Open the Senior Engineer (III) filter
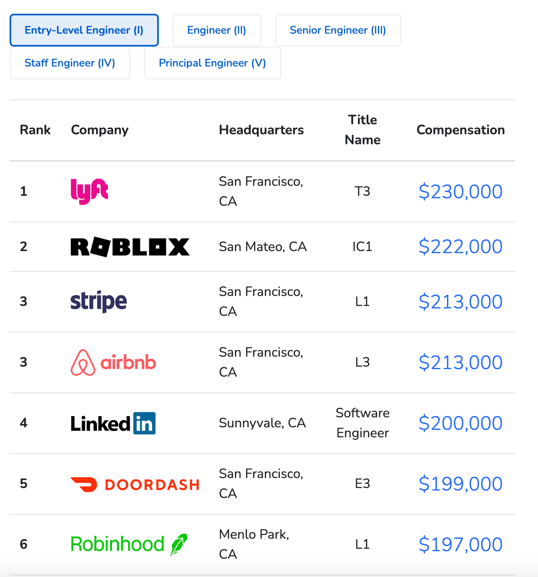Image resolution: width=538 pixels, height=577 pixels. 338,30
